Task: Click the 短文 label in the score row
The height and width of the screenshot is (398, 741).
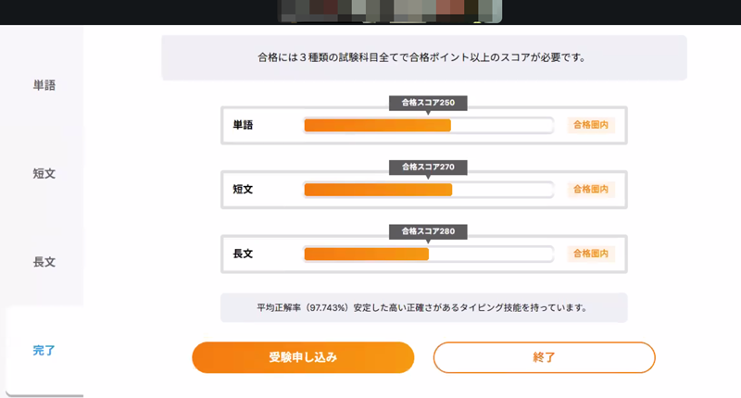Action: 243,189
